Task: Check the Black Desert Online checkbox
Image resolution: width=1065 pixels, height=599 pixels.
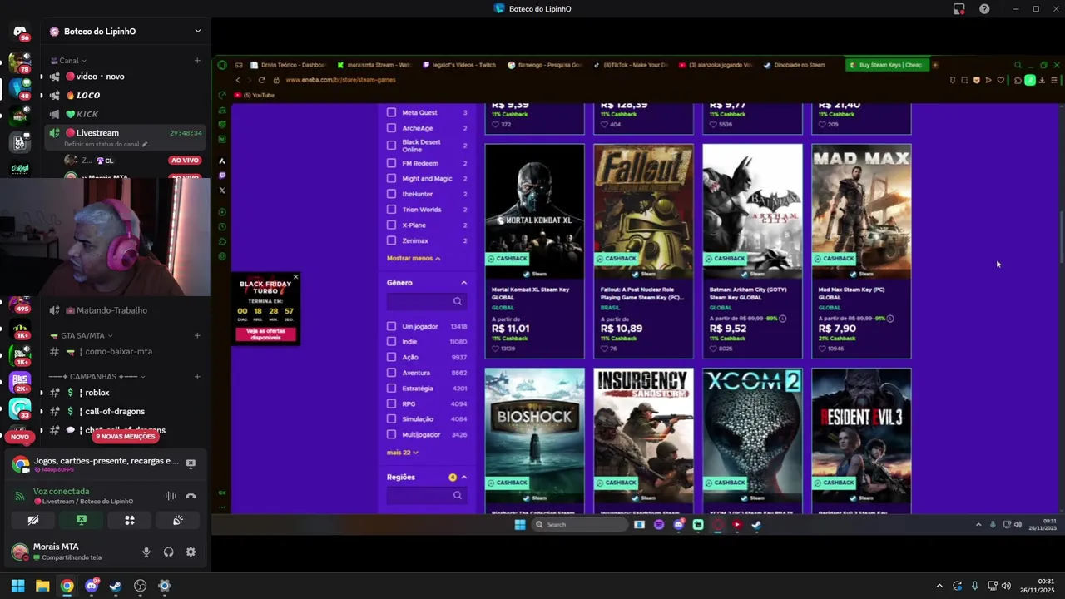Action: point(391,145)
